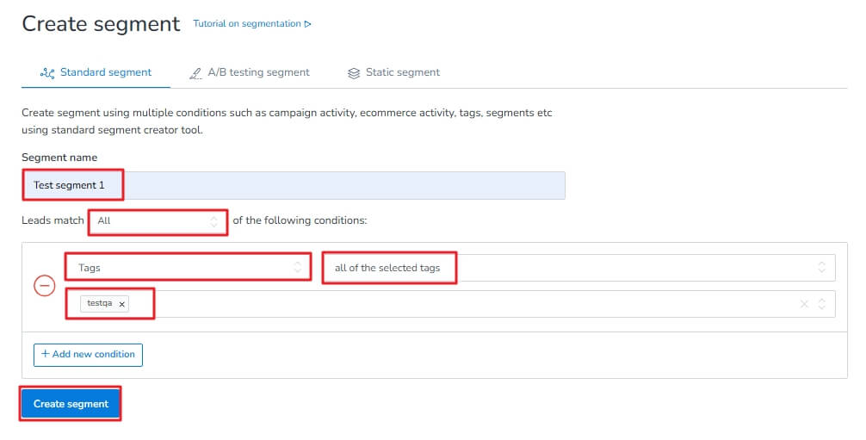
Task: Click the plus icon in Add new condition
Action: pos(45,354)
